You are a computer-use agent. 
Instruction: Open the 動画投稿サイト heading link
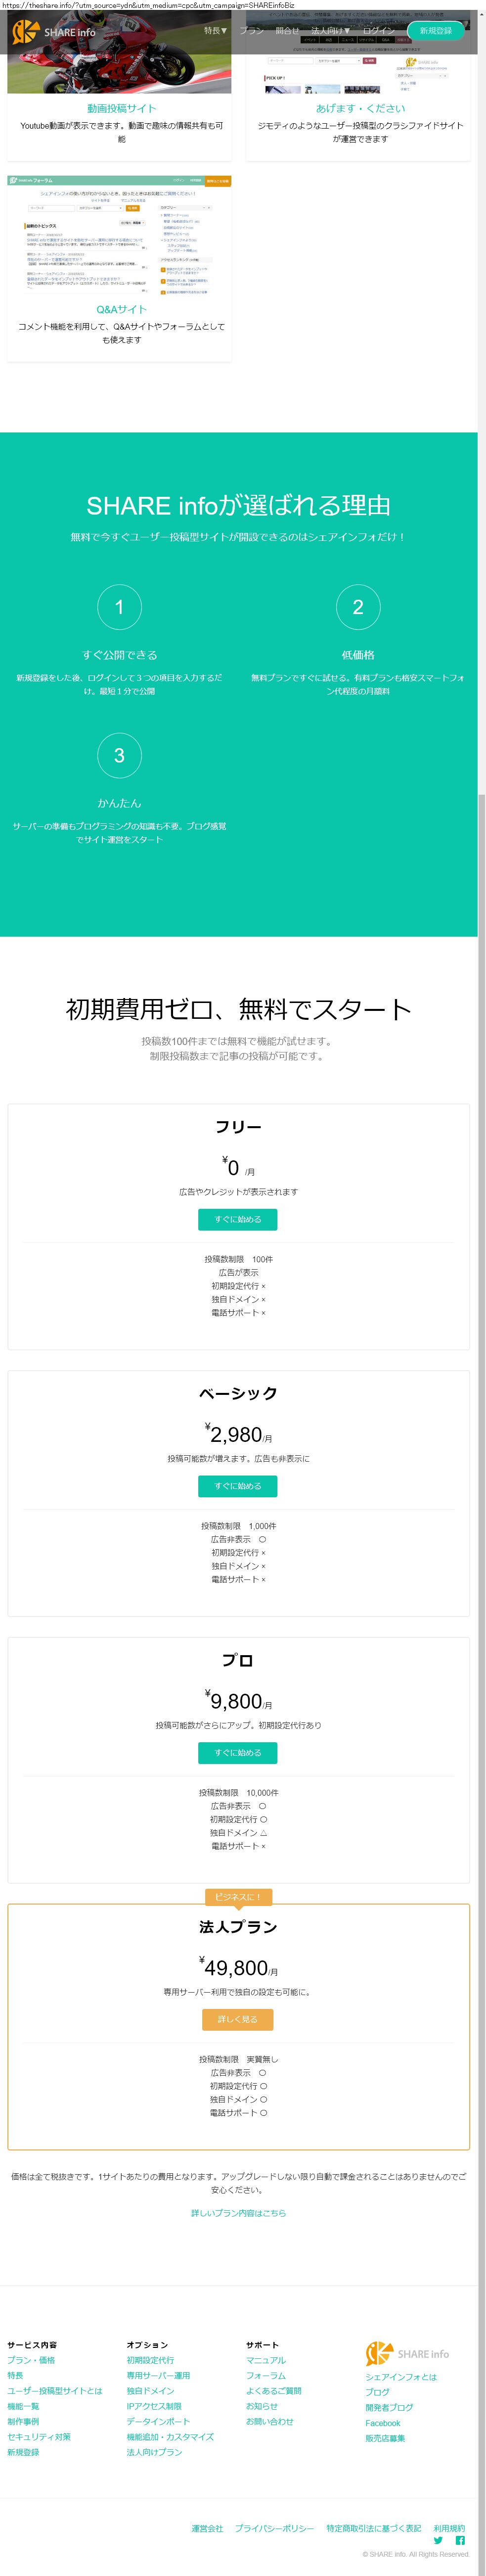coord(121,108)
